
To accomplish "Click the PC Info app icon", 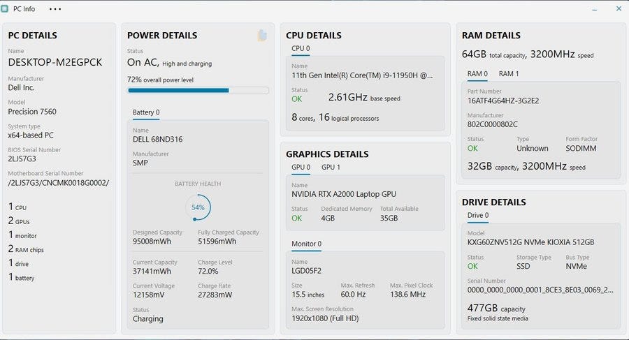I will tap(6, 9).
